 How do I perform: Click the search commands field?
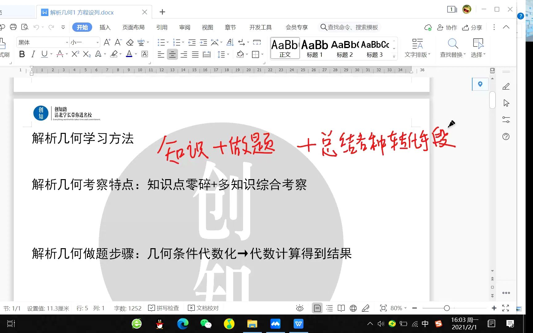(349, 27)
